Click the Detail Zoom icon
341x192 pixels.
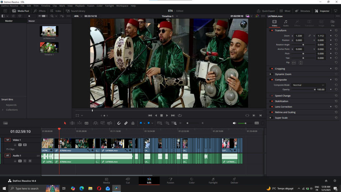point(167,123)
